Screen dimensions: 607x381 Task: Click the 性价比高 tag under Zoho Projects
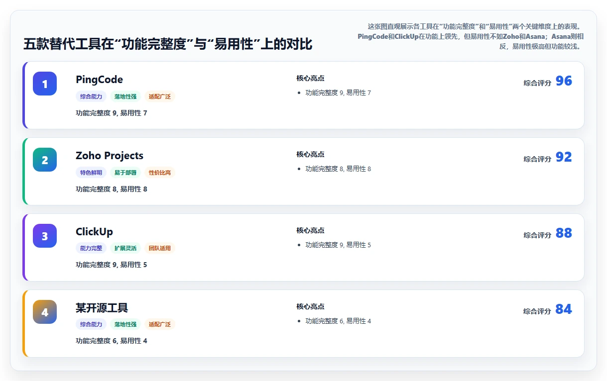click(160, 173)
